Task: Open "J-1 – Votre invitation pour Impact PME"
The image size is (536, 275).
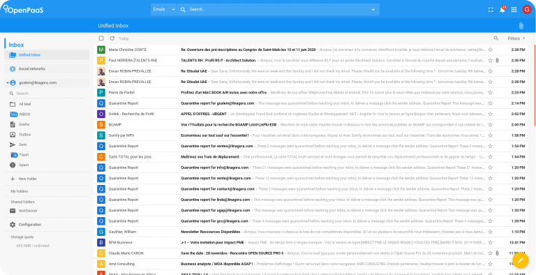Action: pos(212,242)
